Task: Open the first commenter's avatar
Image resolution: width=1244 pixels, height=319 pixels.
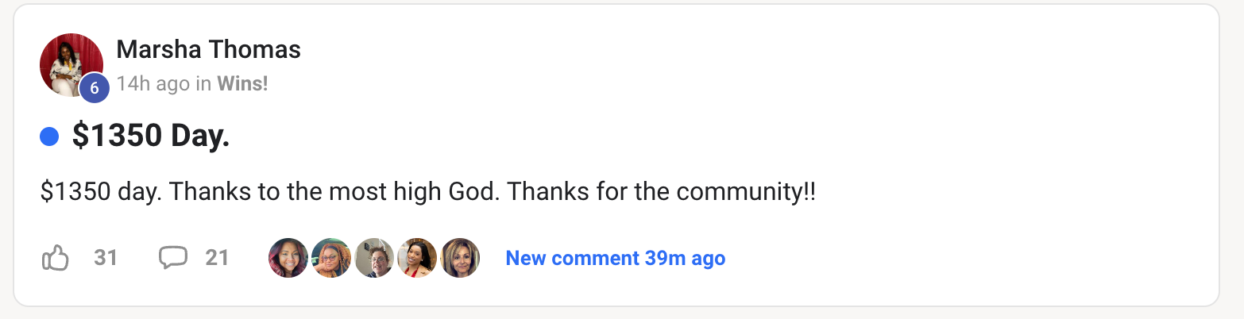Action: [x=288, y=258]
